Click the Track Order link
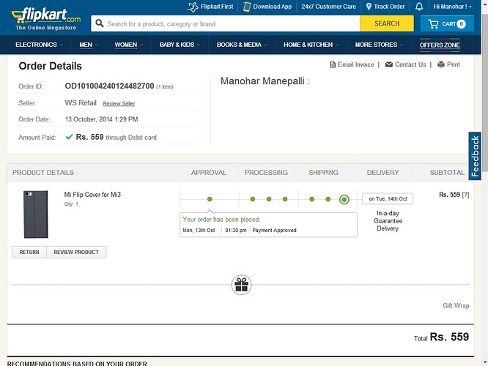This screenshot has height=366, width=488. pyautogui.click(x=389, y=7)
